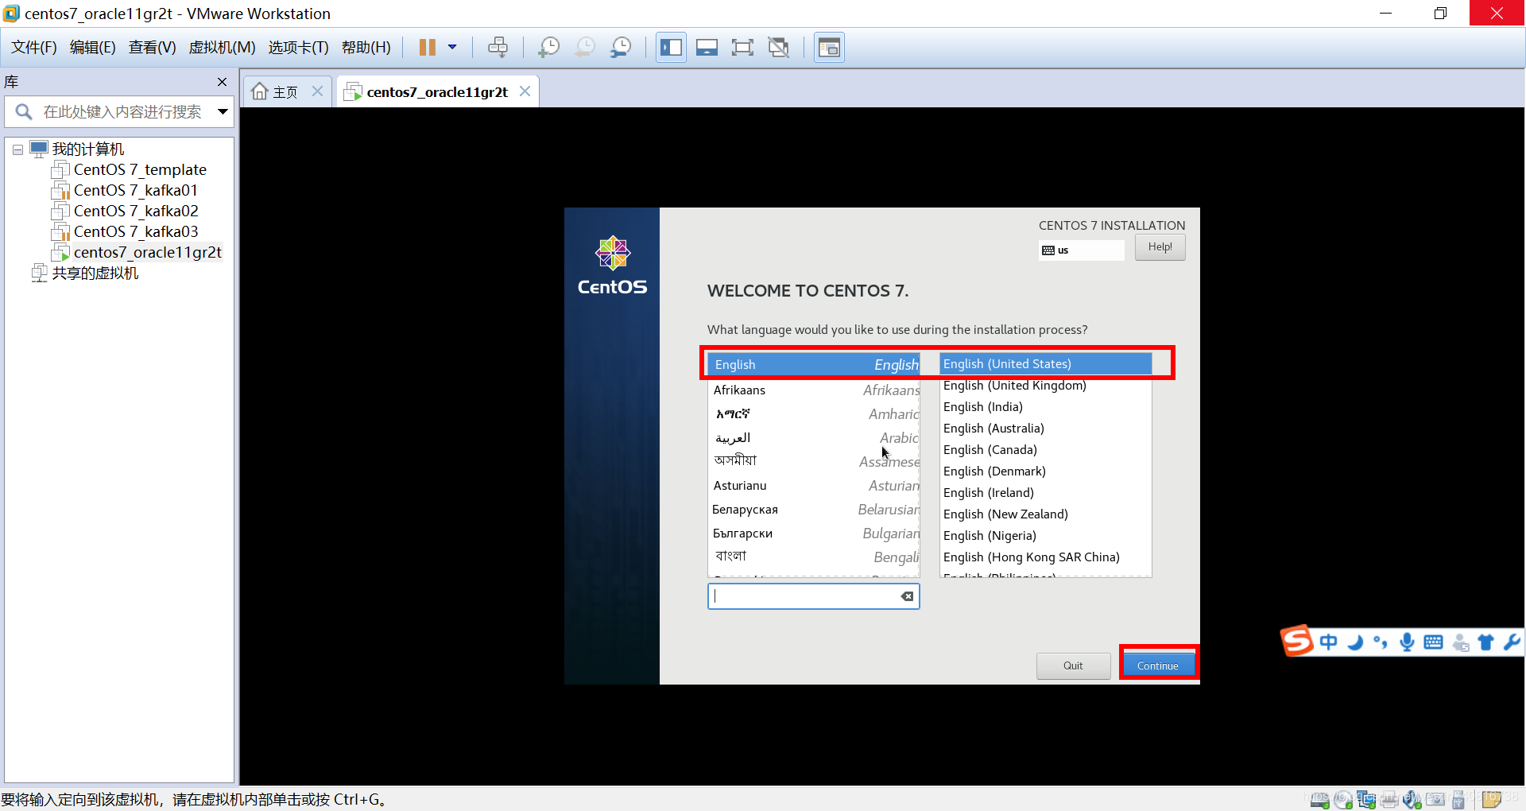Choose English (New Zealand) locale

(1045, 514)
